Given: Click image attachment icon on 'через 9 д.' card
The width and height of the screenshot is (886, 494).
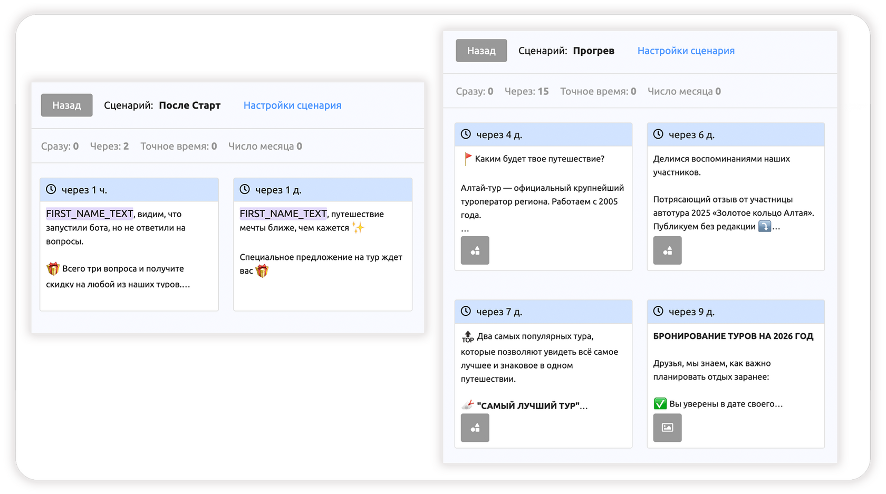Looking at the screenshot, I should tap(667, 428).
